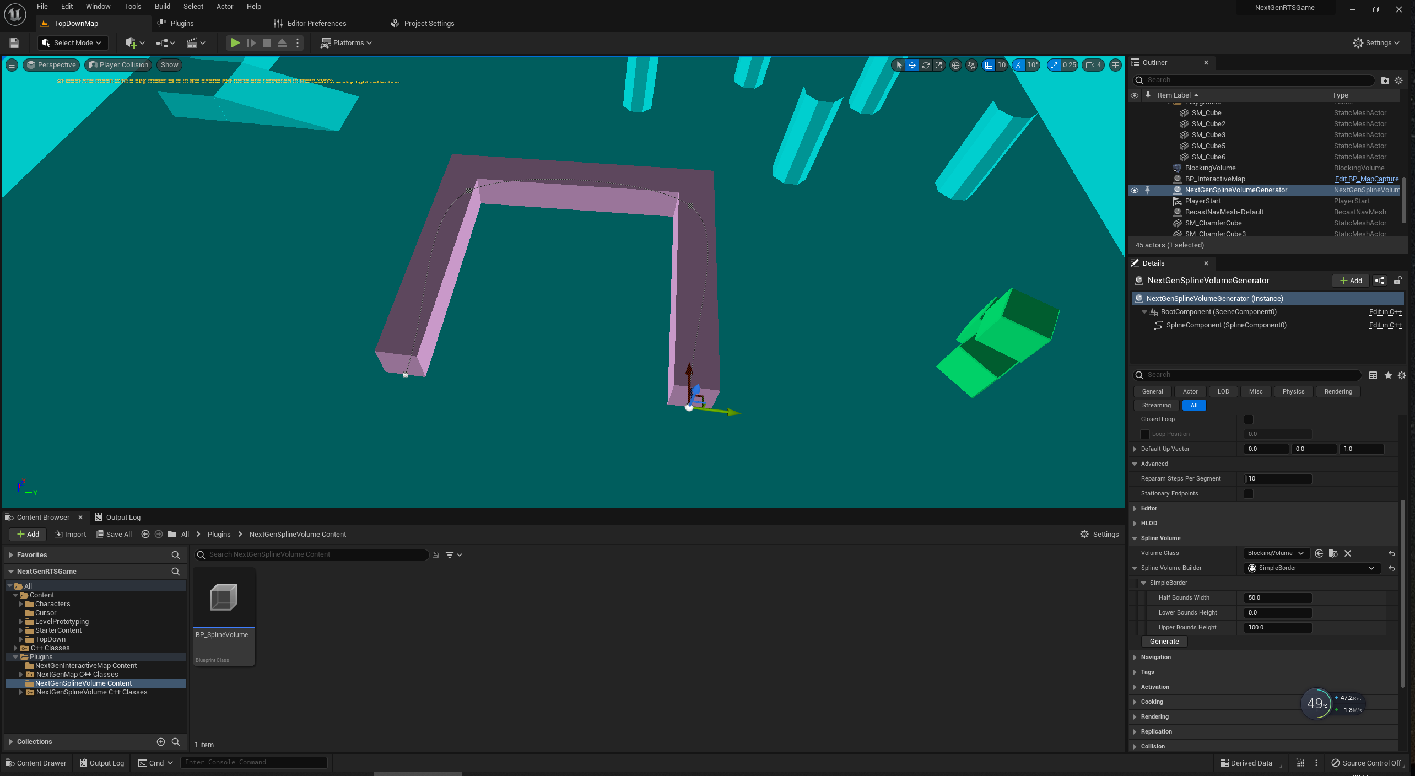This screenshot has width=1415, height=776.
Task: Switch to the Project Settings tab
Action: coord(428,23)
